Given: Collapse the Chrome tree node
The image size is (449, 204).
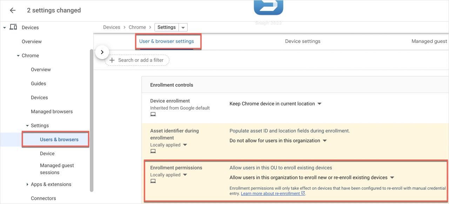Looking at the screenshot, I should tap(18, 56).
